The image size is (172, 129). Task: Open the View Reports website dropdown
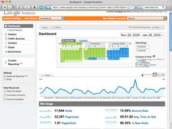pyautogui.click(x=52, y=18)
